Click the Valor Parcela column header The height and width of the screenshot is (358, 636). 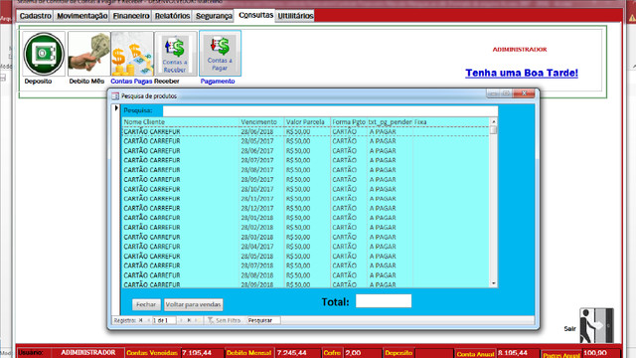pyautogui.click(x=307, y=121)
